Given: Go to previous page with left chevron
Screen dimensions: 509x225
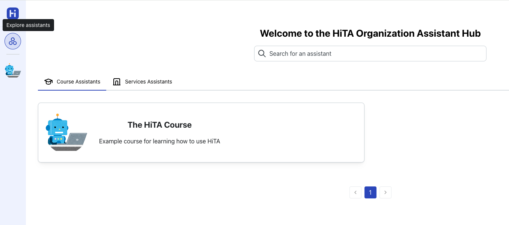Looking at the screenshot, I should (x=355, y=192).
